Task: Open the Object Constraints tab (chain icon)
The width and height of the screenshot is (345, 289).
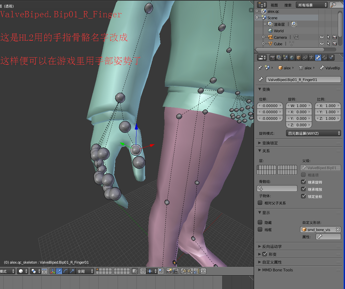Action: [x=305, y=58]
